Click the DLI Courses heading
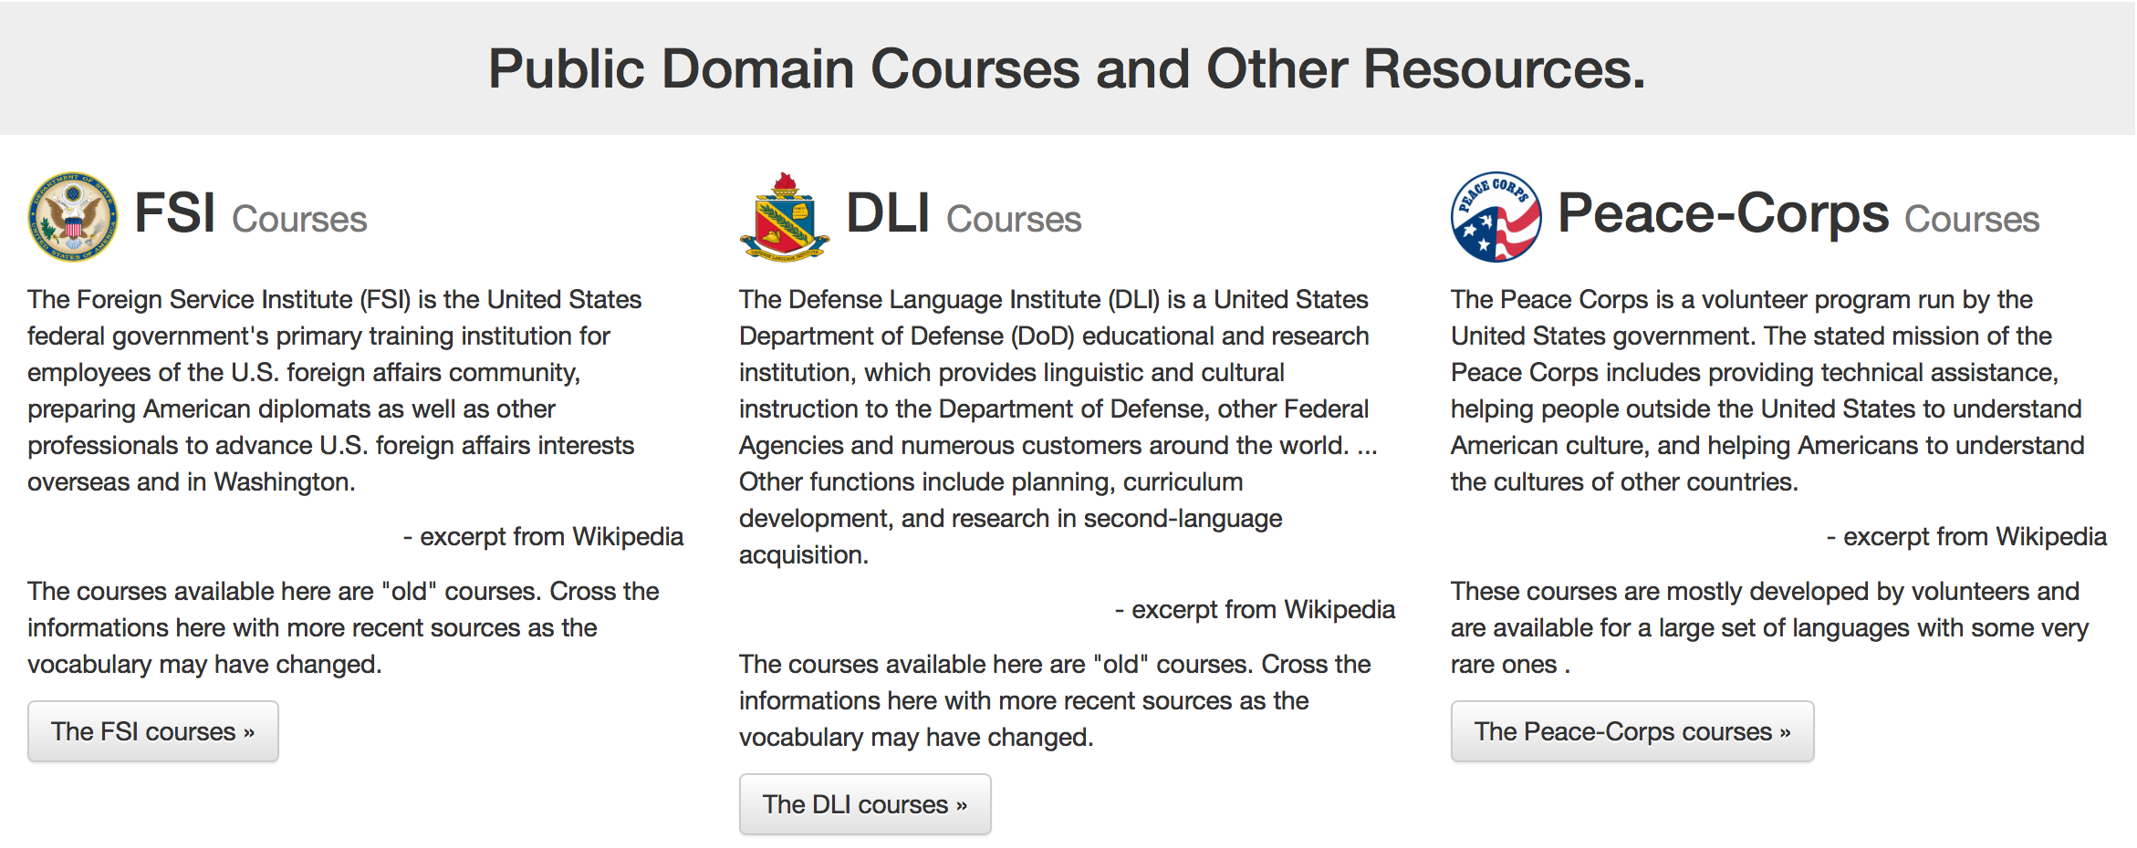Image resolution: width=2137 pixels, height=848 pixels. (961, 215)
